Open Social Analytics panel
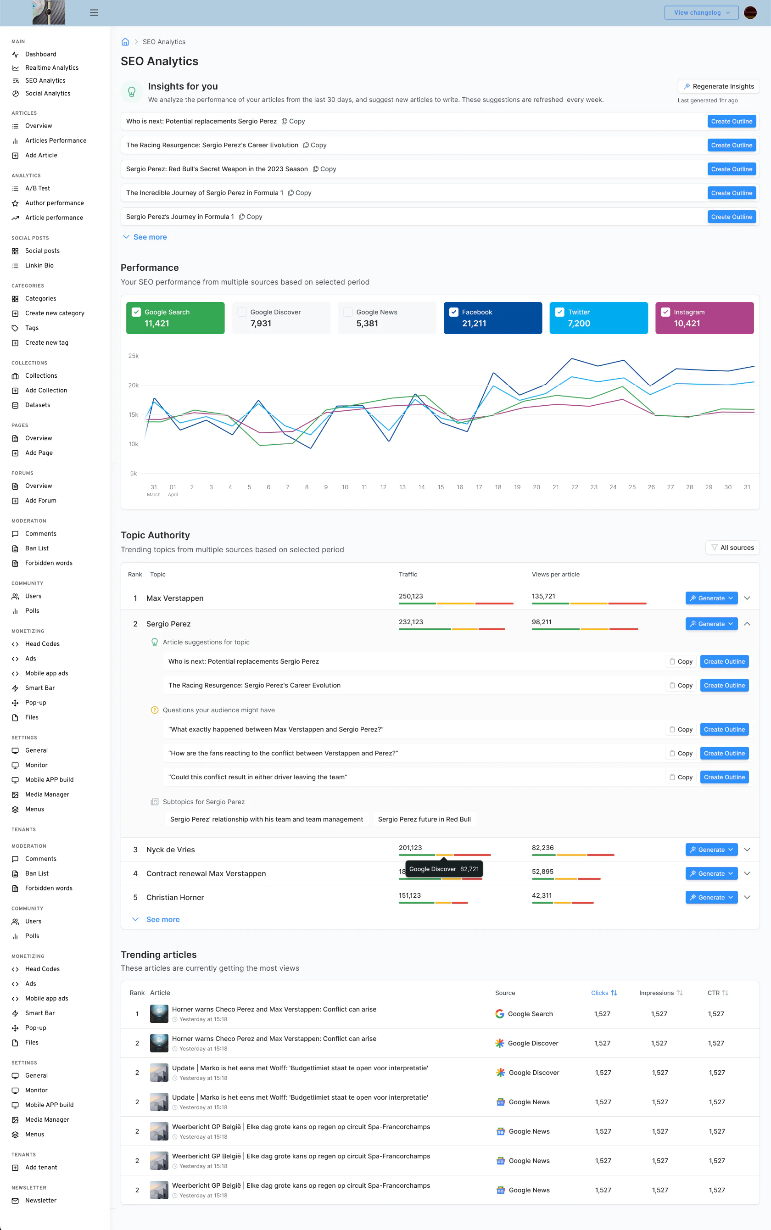Image resolution: width=771 pixels, height=1230 pixels. click(47, 93)
